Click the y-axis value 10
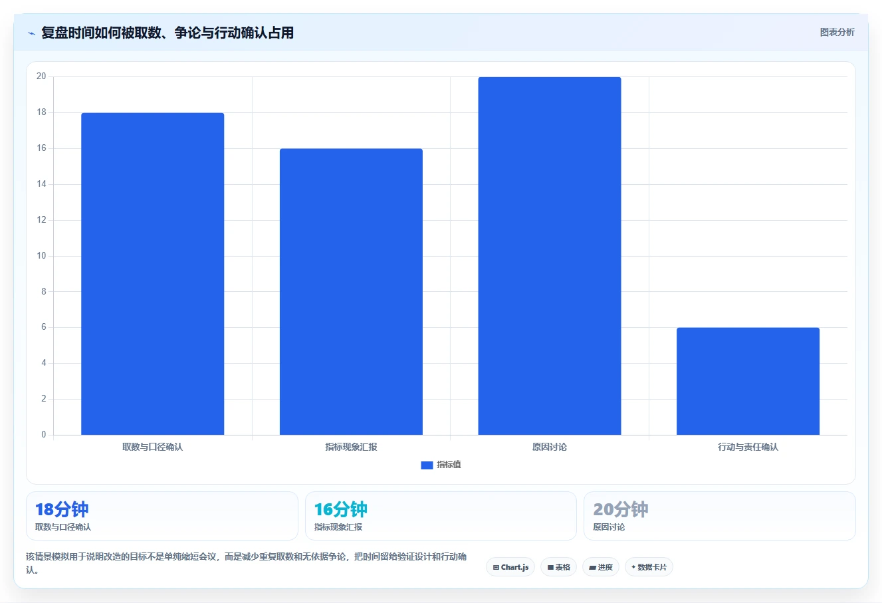The height and width of the screenshot is (603, 882). tap(41, 256)
